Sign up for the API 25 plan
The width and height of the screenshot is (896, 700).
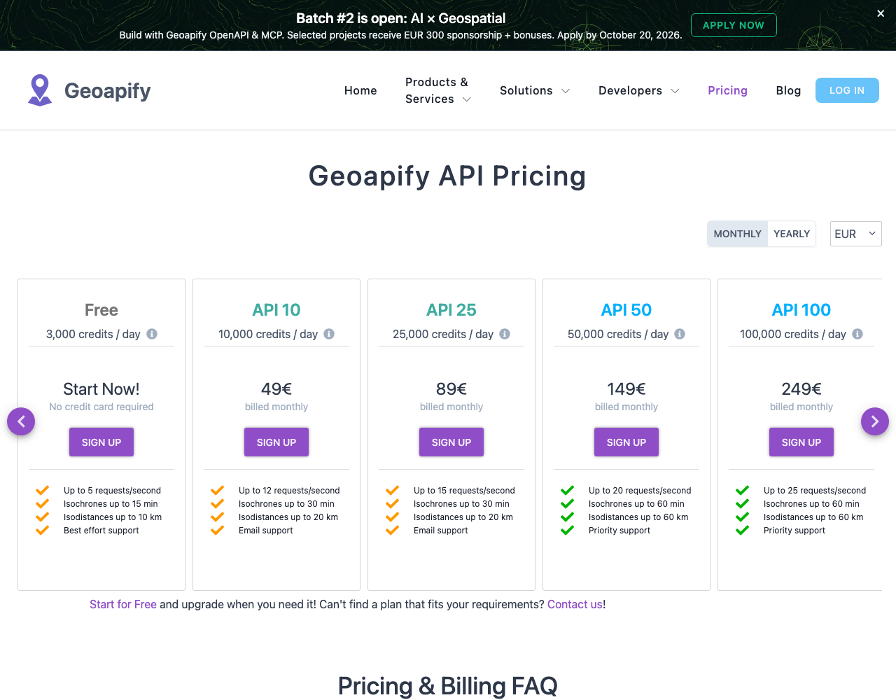pyautogui.click(x=451, y=442)
